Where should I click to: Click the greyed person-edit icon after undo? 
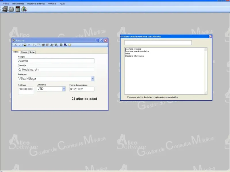34,45
